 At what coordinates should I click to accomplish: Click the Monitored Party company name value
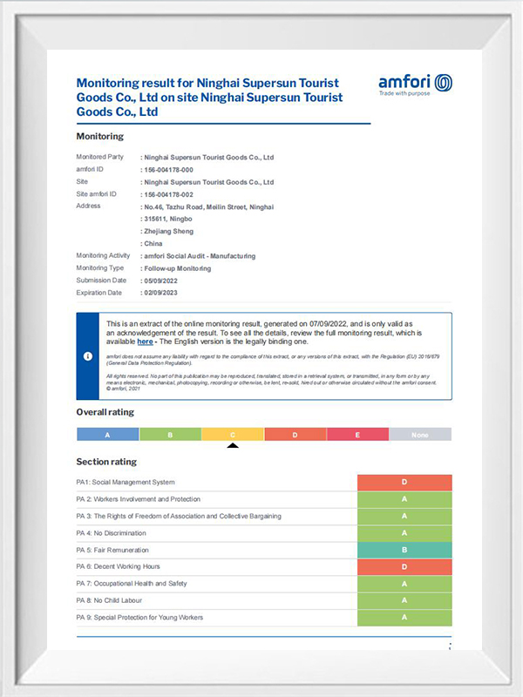pos(209,158)
